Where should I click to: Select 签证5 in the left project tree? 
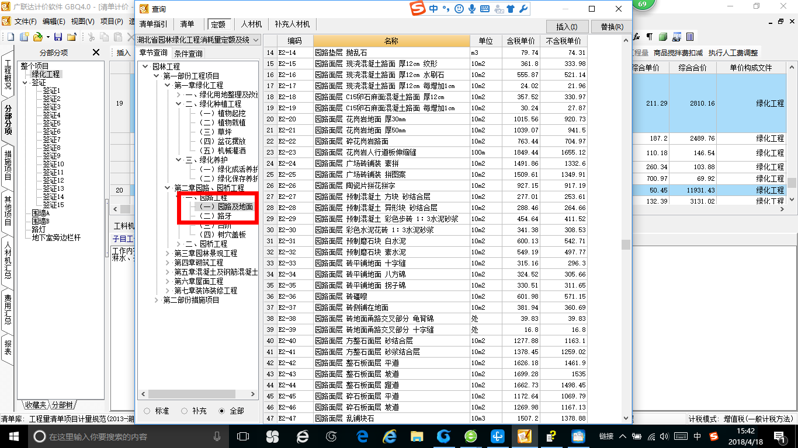51,123
